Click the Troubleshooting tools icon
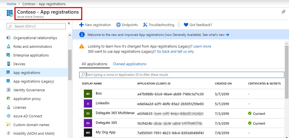This screenshot has height=138, width=289. 145,25
